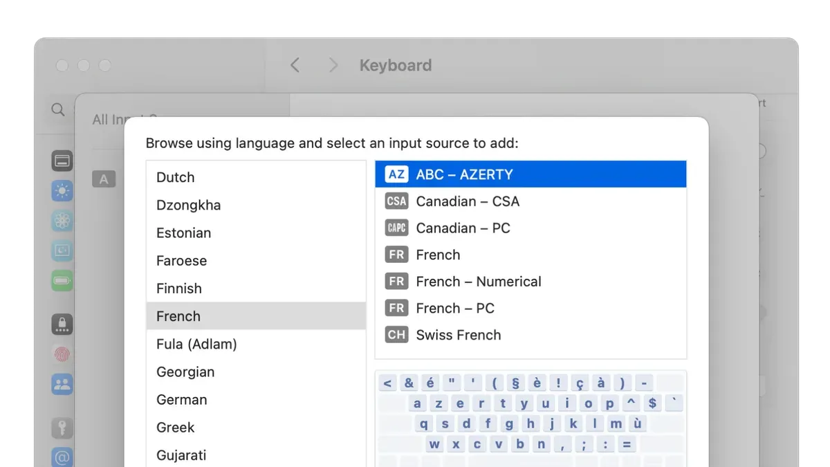Select the highlighted French language row
Screen dimensions: 830x467
point(256,316)
